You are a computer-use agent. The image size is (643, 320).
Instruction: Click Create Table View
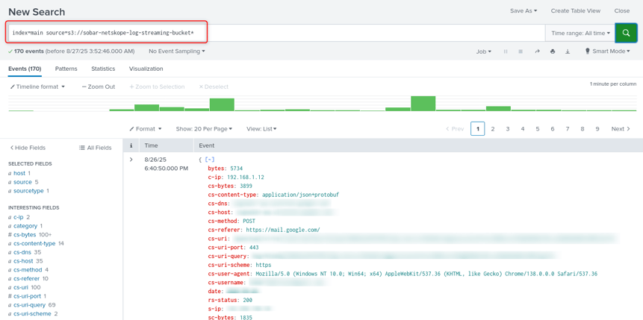pyautogui.click(x=575, y=11)
